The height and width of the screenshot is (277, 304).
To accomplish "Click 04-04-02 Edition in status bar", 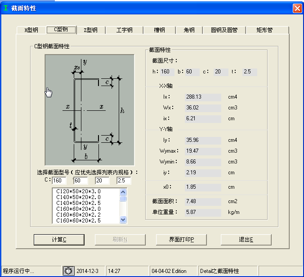I will [169, 271].
